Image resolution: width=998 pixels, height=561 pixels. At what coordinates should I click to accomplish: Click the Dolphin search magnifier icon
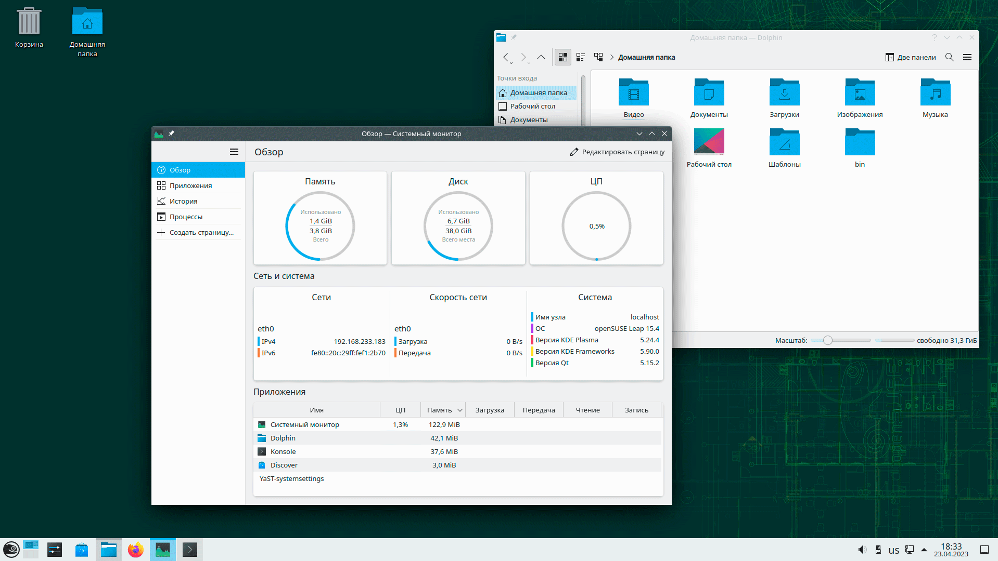coord(949,57)
